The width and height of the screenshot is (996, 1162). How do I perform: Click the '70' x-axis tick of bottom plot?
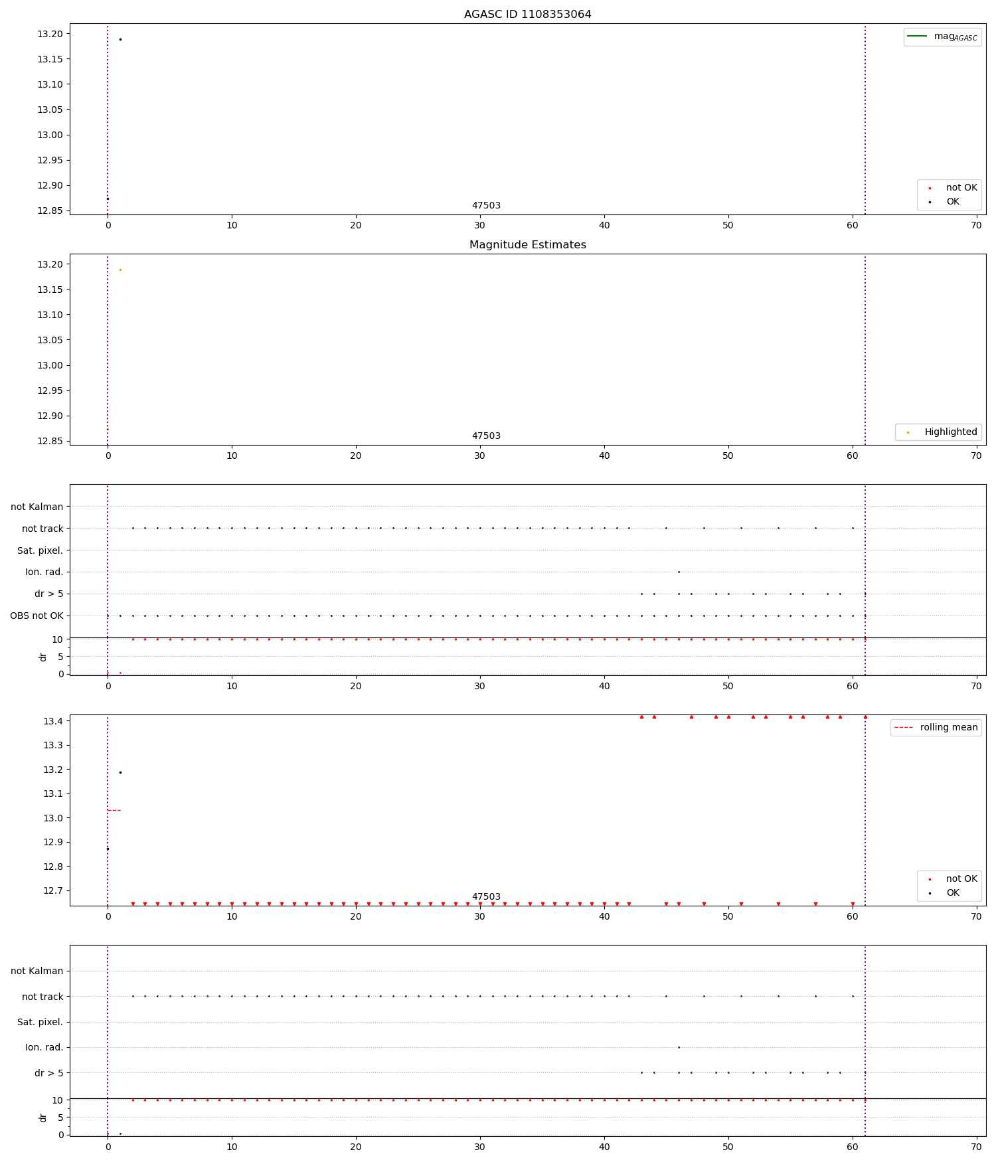(976, 1147)
